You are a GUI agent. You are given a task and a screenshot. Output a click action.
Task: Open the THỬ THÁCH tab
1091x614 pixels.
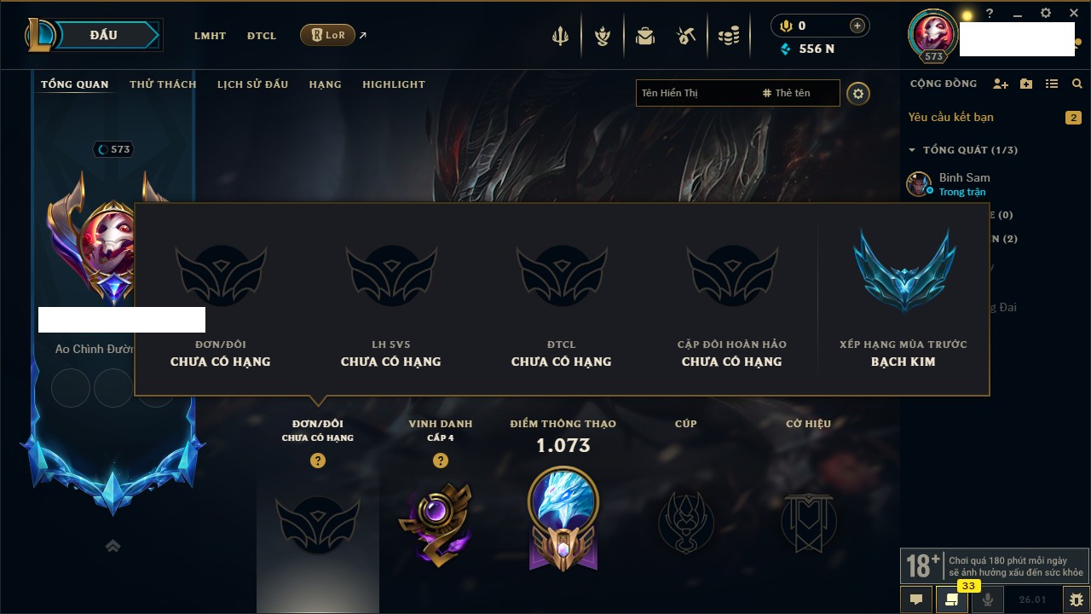tap(163, 84)
